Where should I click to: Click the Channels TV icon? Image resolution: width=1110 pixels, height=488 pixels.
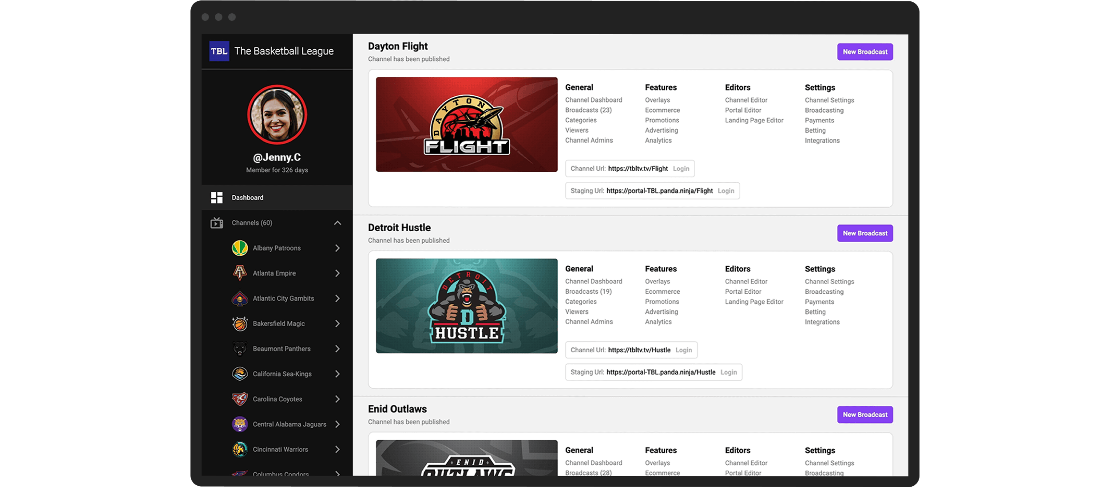click(217, 223)
